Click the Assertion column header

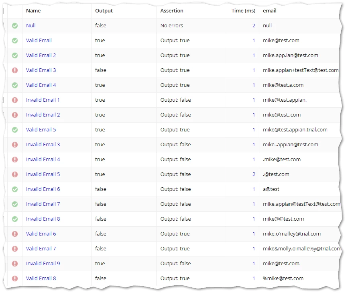172,10
